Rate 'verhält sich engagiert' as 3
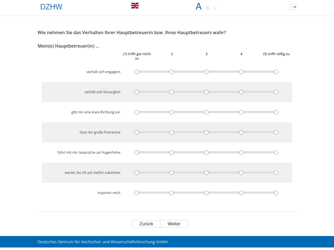 [x=206, y=72]
